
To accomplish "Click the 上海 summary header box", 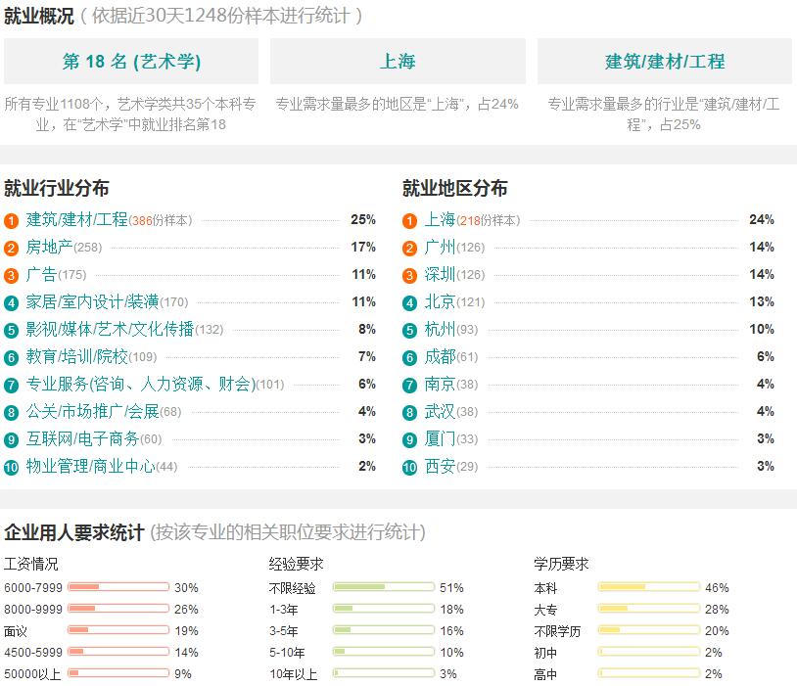I will [x=398, y=61].
